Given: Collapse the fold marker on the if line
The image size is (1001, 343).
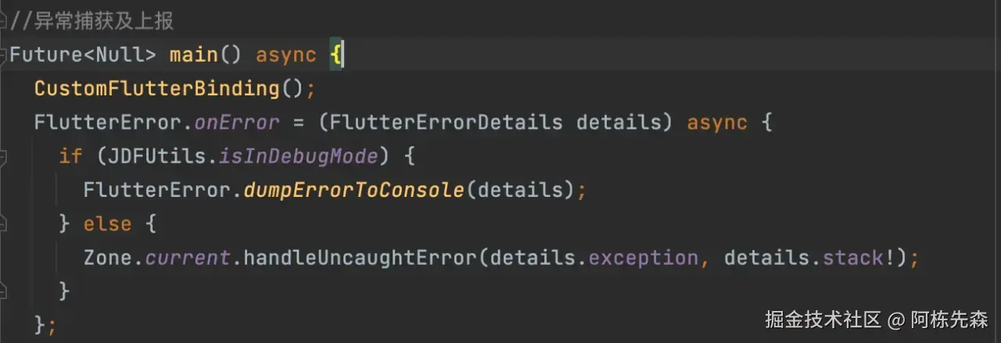Looking at the screenshot, I should pos(3,156).
